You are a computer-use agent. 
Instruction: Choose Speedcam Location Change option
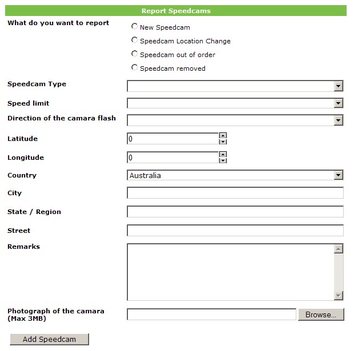point(135,40)
